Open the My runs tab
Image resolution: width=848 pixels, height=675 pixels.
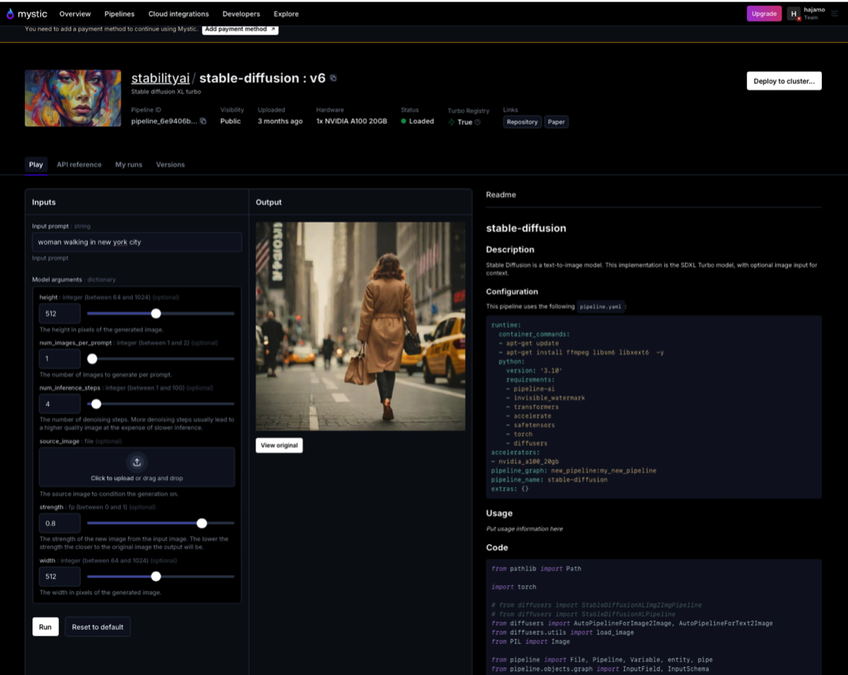pos(129,165)
